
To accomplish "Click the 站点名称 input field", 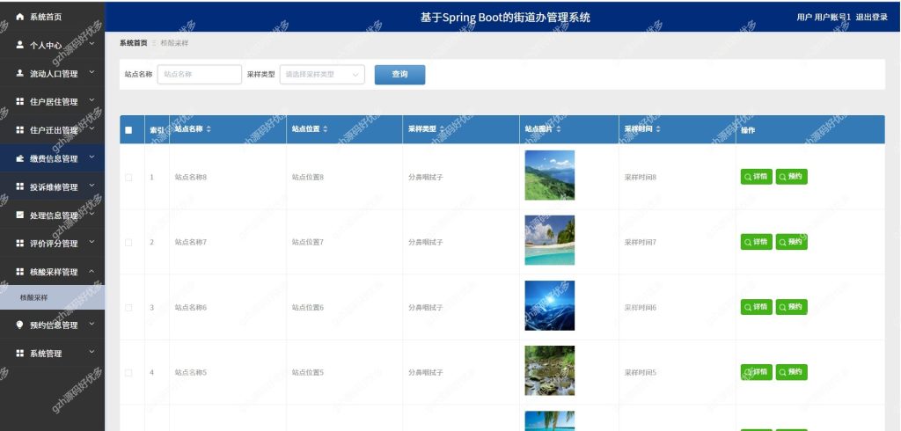I will 200,74.
